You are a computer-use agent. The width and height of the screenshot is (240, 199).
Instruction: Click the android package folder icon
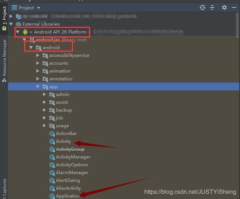[38, 48]
